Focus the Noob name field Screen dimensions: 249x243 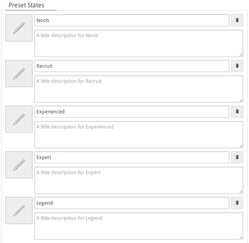(x=132, y=21)
